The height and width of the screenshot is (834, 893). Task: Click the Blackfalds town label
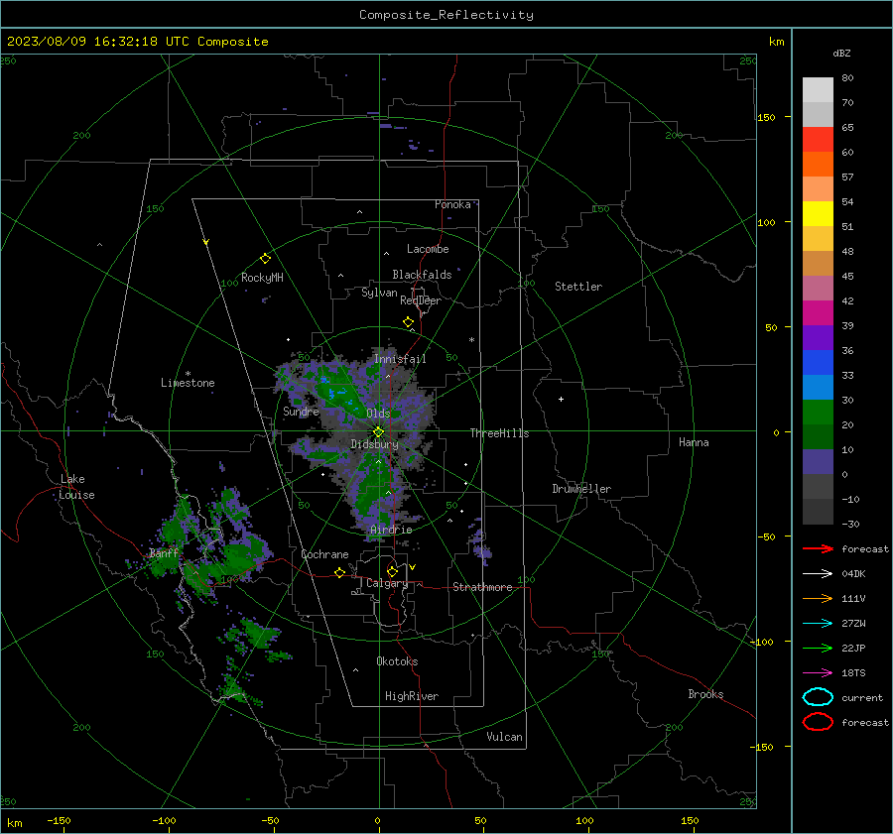pos(422,275)
